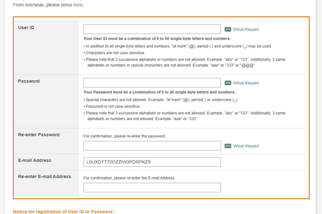Click the 'Password' row label
Screen dimensions: 322x214
click(29, 81)
